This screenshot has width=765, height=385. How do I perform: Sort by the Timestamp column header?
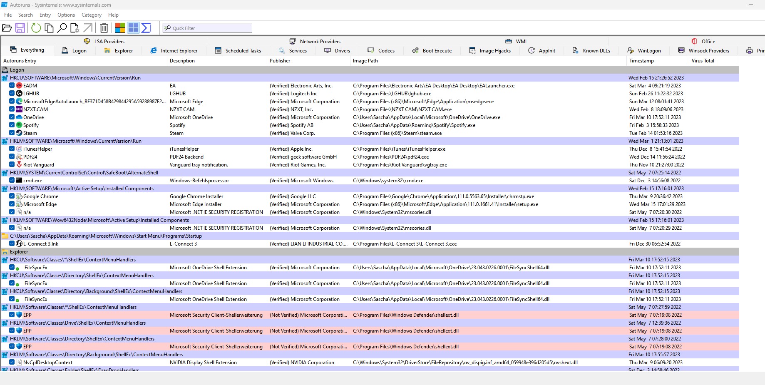pyautogui.click(x=658, y=61)
